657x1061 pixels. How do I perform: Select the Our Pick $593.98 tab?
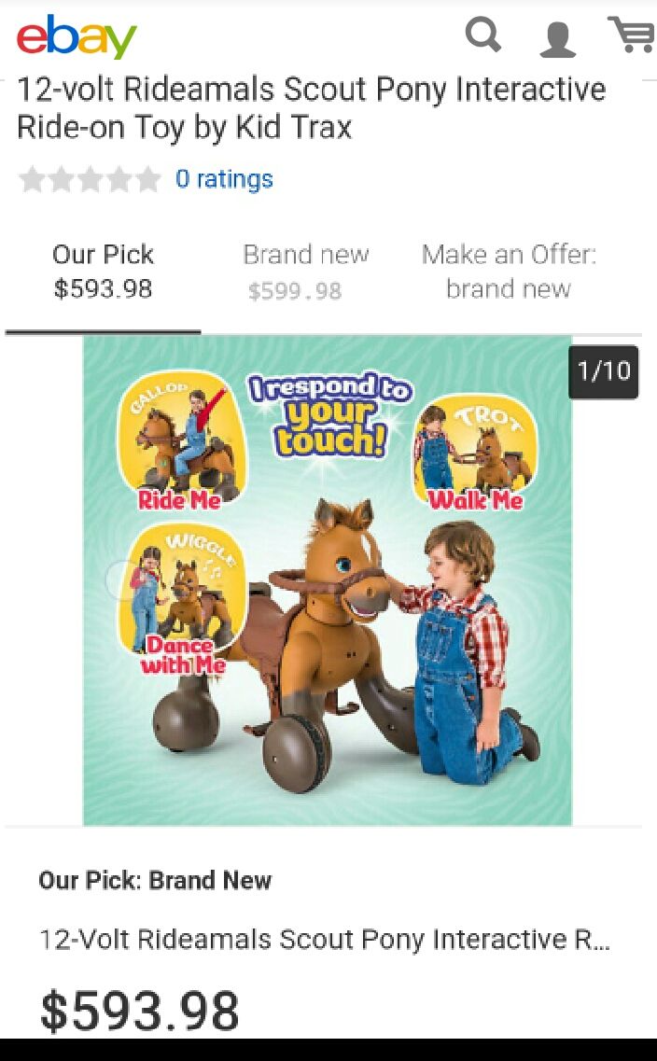click(103, 272)
